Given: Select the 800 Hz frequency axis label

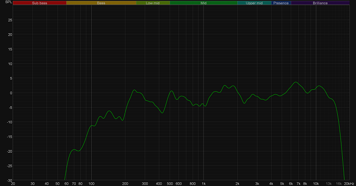Looking at the screenshot, I should point(193,184).
